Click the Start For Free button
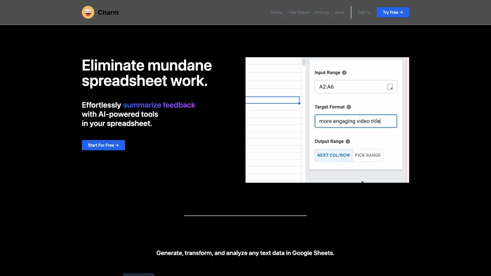The image size is (491, 276). pyautogui.click(x=103, y=145)
